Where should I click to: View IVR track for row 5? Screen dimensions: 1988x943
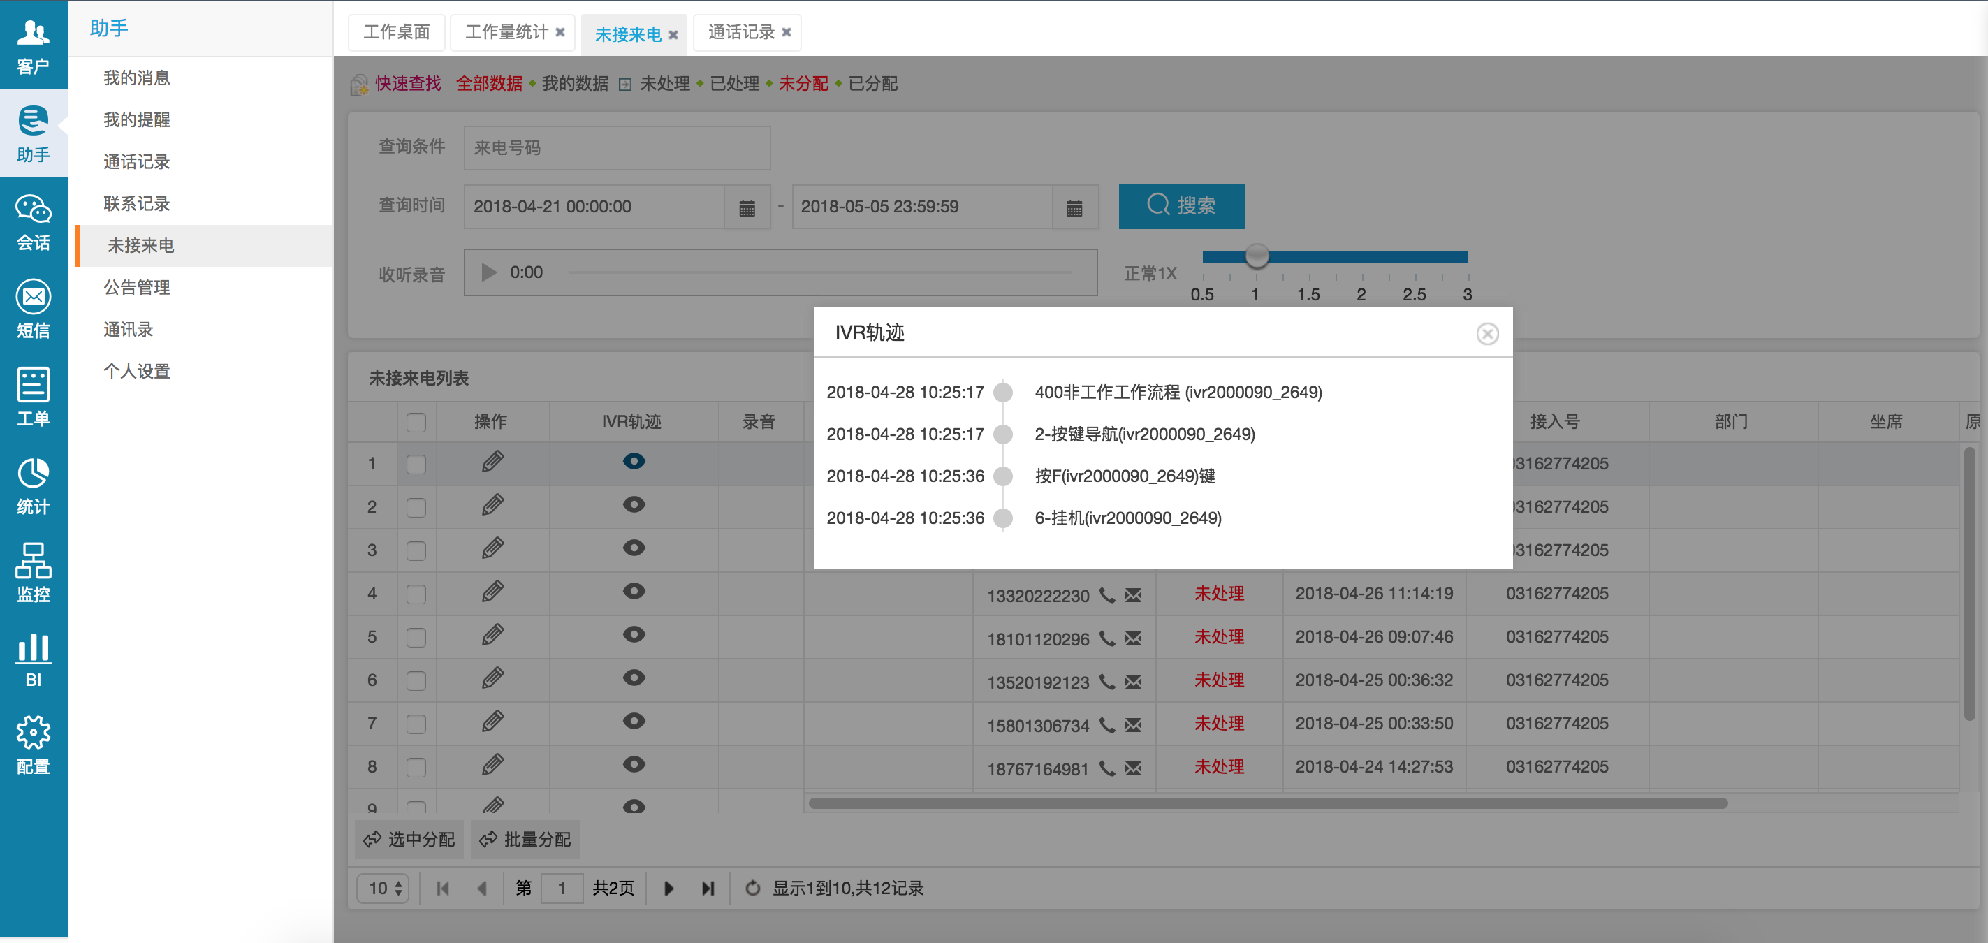coord(634,634)
